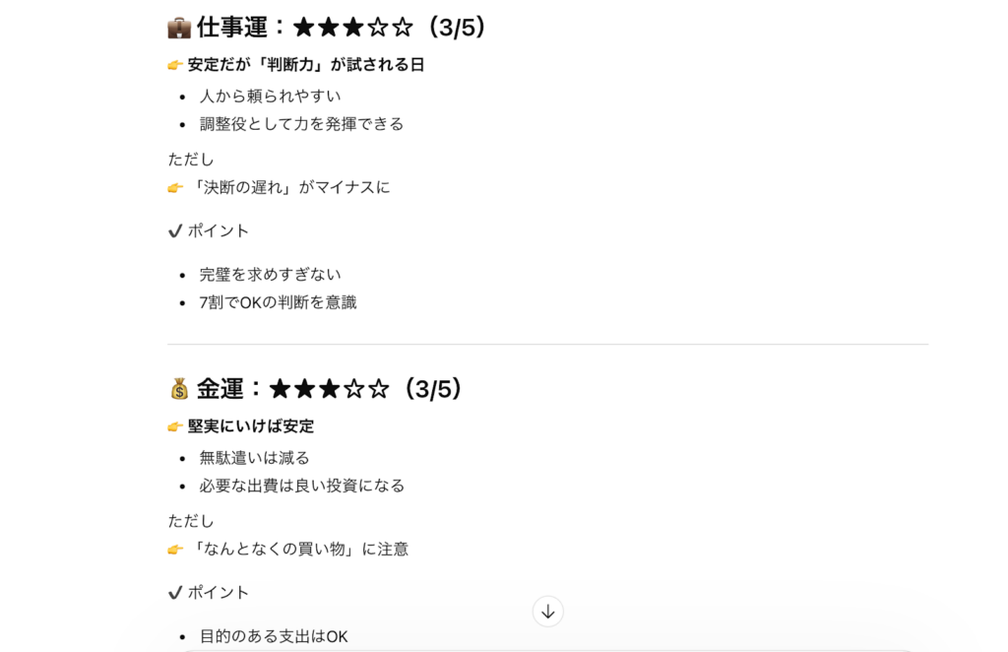This screenshot has height=652, width=1008.
Task: Click pointing hand icon before 安定だが「判断力」
Action: (175, 65)
